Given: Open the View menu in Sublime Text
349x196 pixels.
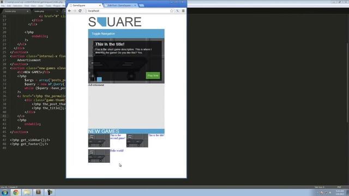Looking at the screenshot, I should 34,6.
